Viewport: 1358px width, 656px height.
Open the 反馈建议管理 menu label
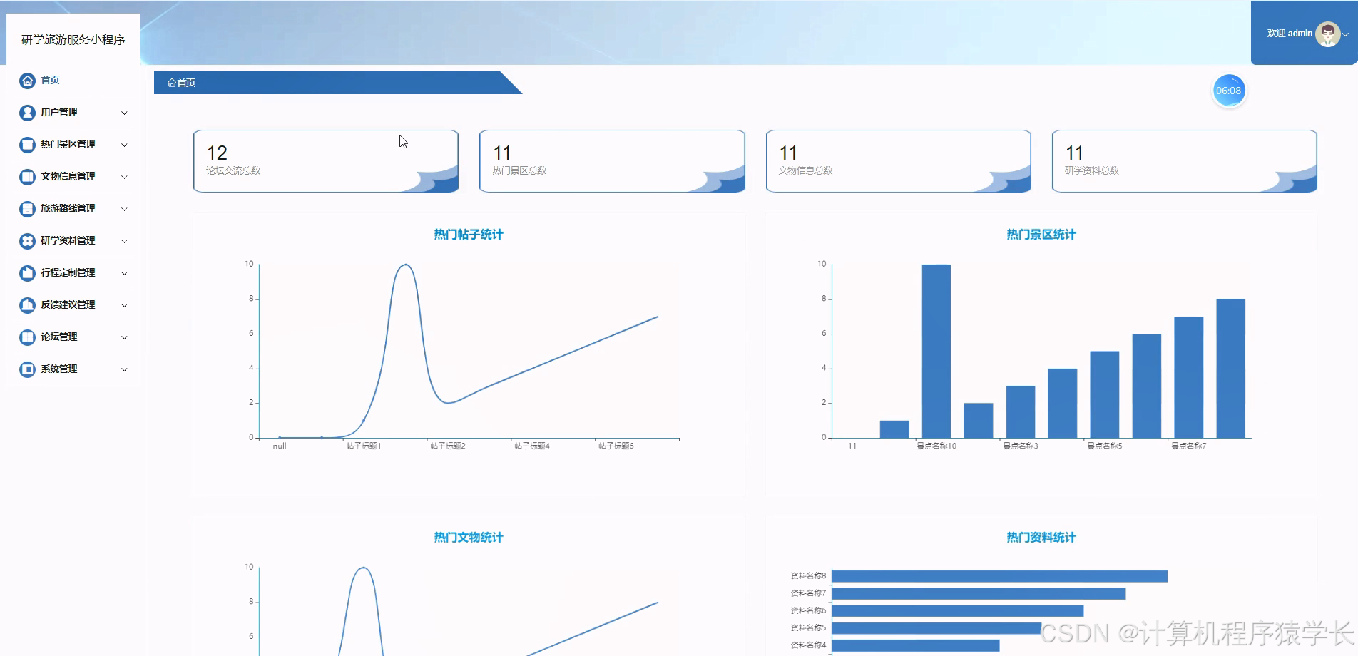pos(68,305)
